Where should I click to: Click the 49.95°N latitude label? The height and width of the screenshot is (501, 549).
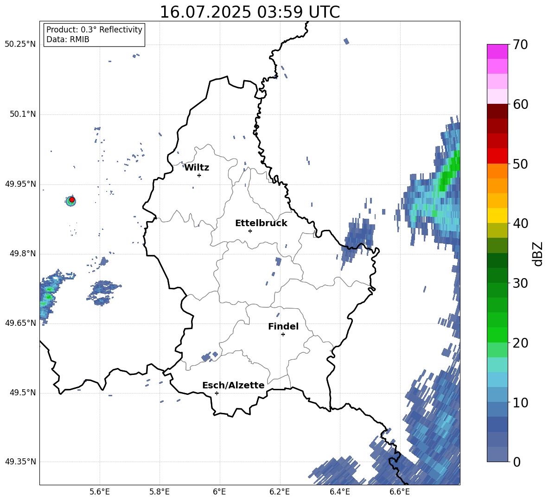[20, 184]
